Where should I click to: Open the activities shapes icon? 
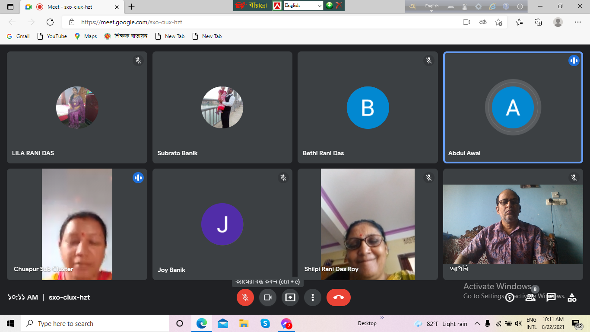(572, 297)
